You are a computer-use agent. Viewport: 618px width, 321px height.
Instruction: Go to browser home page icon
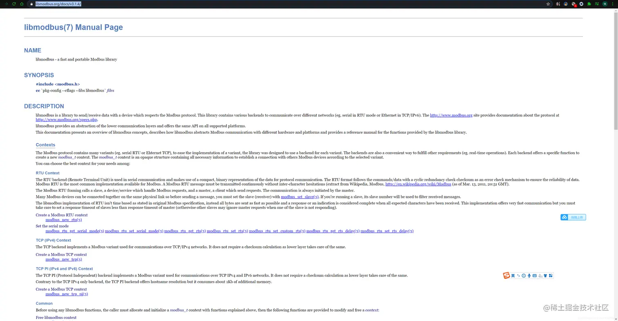pos(22,4)
